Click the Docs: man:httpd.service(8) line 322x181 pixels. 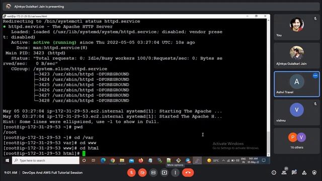(52, 48)
